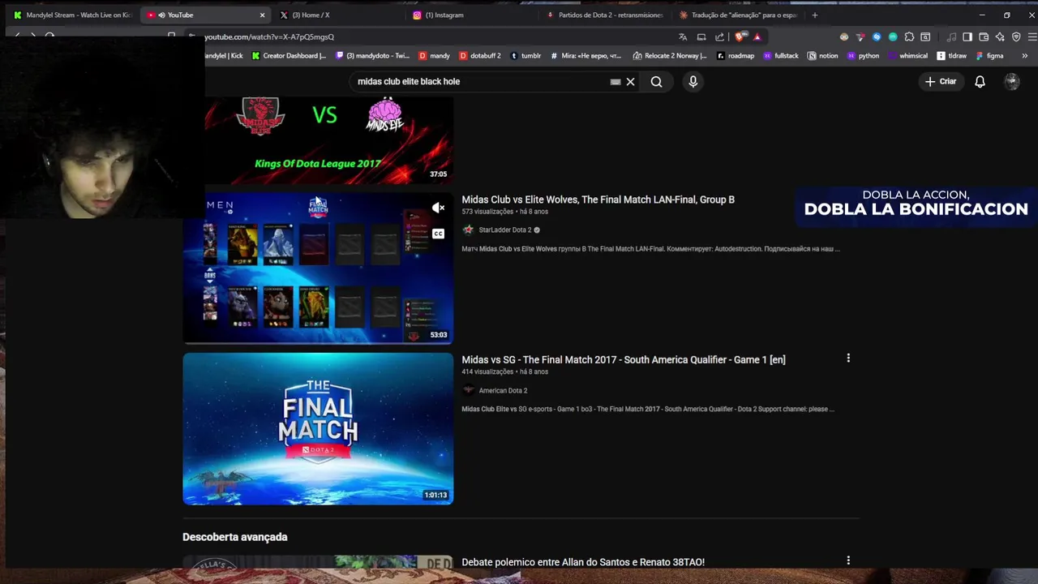This screenshot has height=584, width=1038.
Task: Open more options for Midas vs SG video
Action: 848,359
